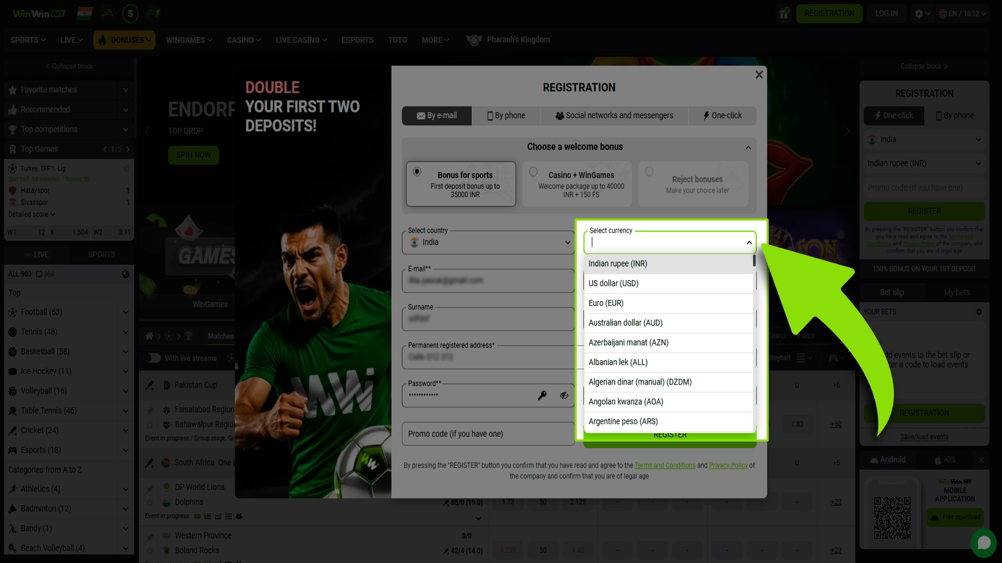Choose US dollar (USD) from currency list

pos(668,284)
